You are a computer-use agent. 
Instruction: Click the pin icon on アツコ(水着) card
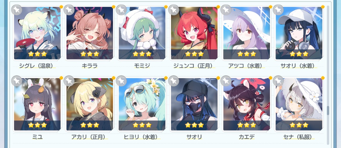tap(226, 10)
